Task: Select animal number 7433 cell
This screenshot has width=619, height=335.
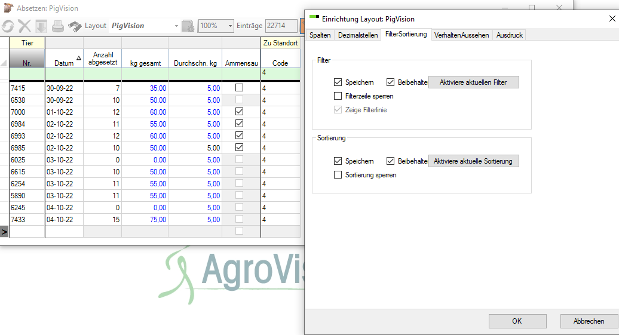Action: click(x=27, y=219)
